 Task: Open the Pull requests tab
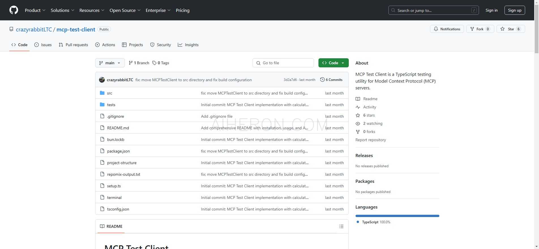point(73,45)
